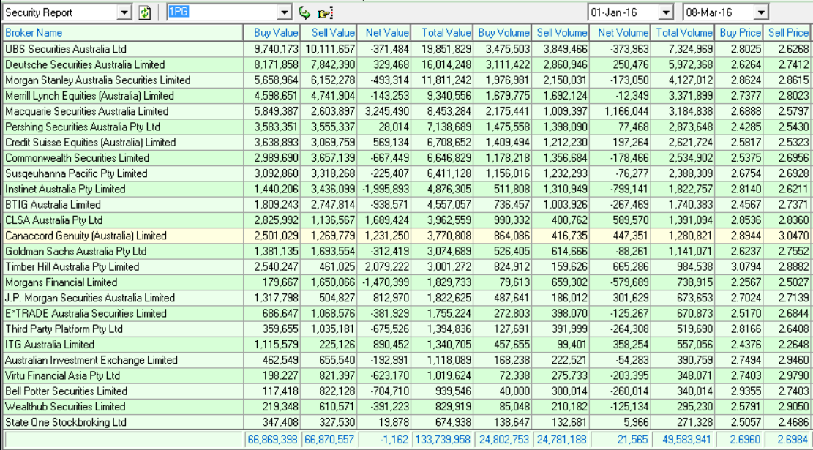Sort by the Sell Value column header
This screenshot has height=450, width=813.
[329, 33]
